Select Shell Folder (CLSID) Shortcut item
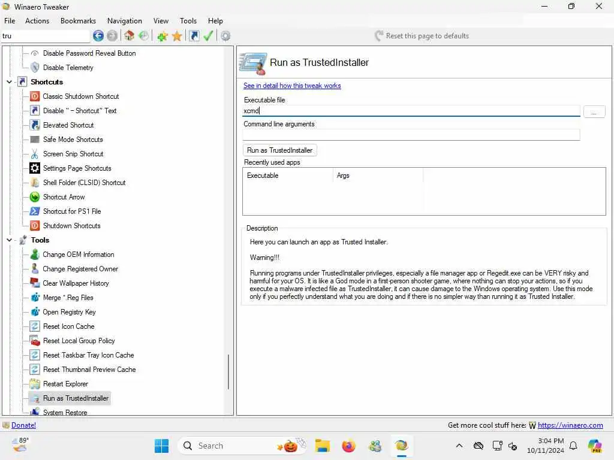614x460 pixels. pyautogui.click(x=84, y=183)
